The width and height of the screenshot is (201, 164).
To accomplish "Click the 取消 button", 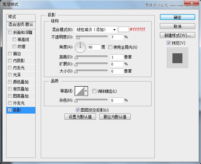I will tap(178, 26).
